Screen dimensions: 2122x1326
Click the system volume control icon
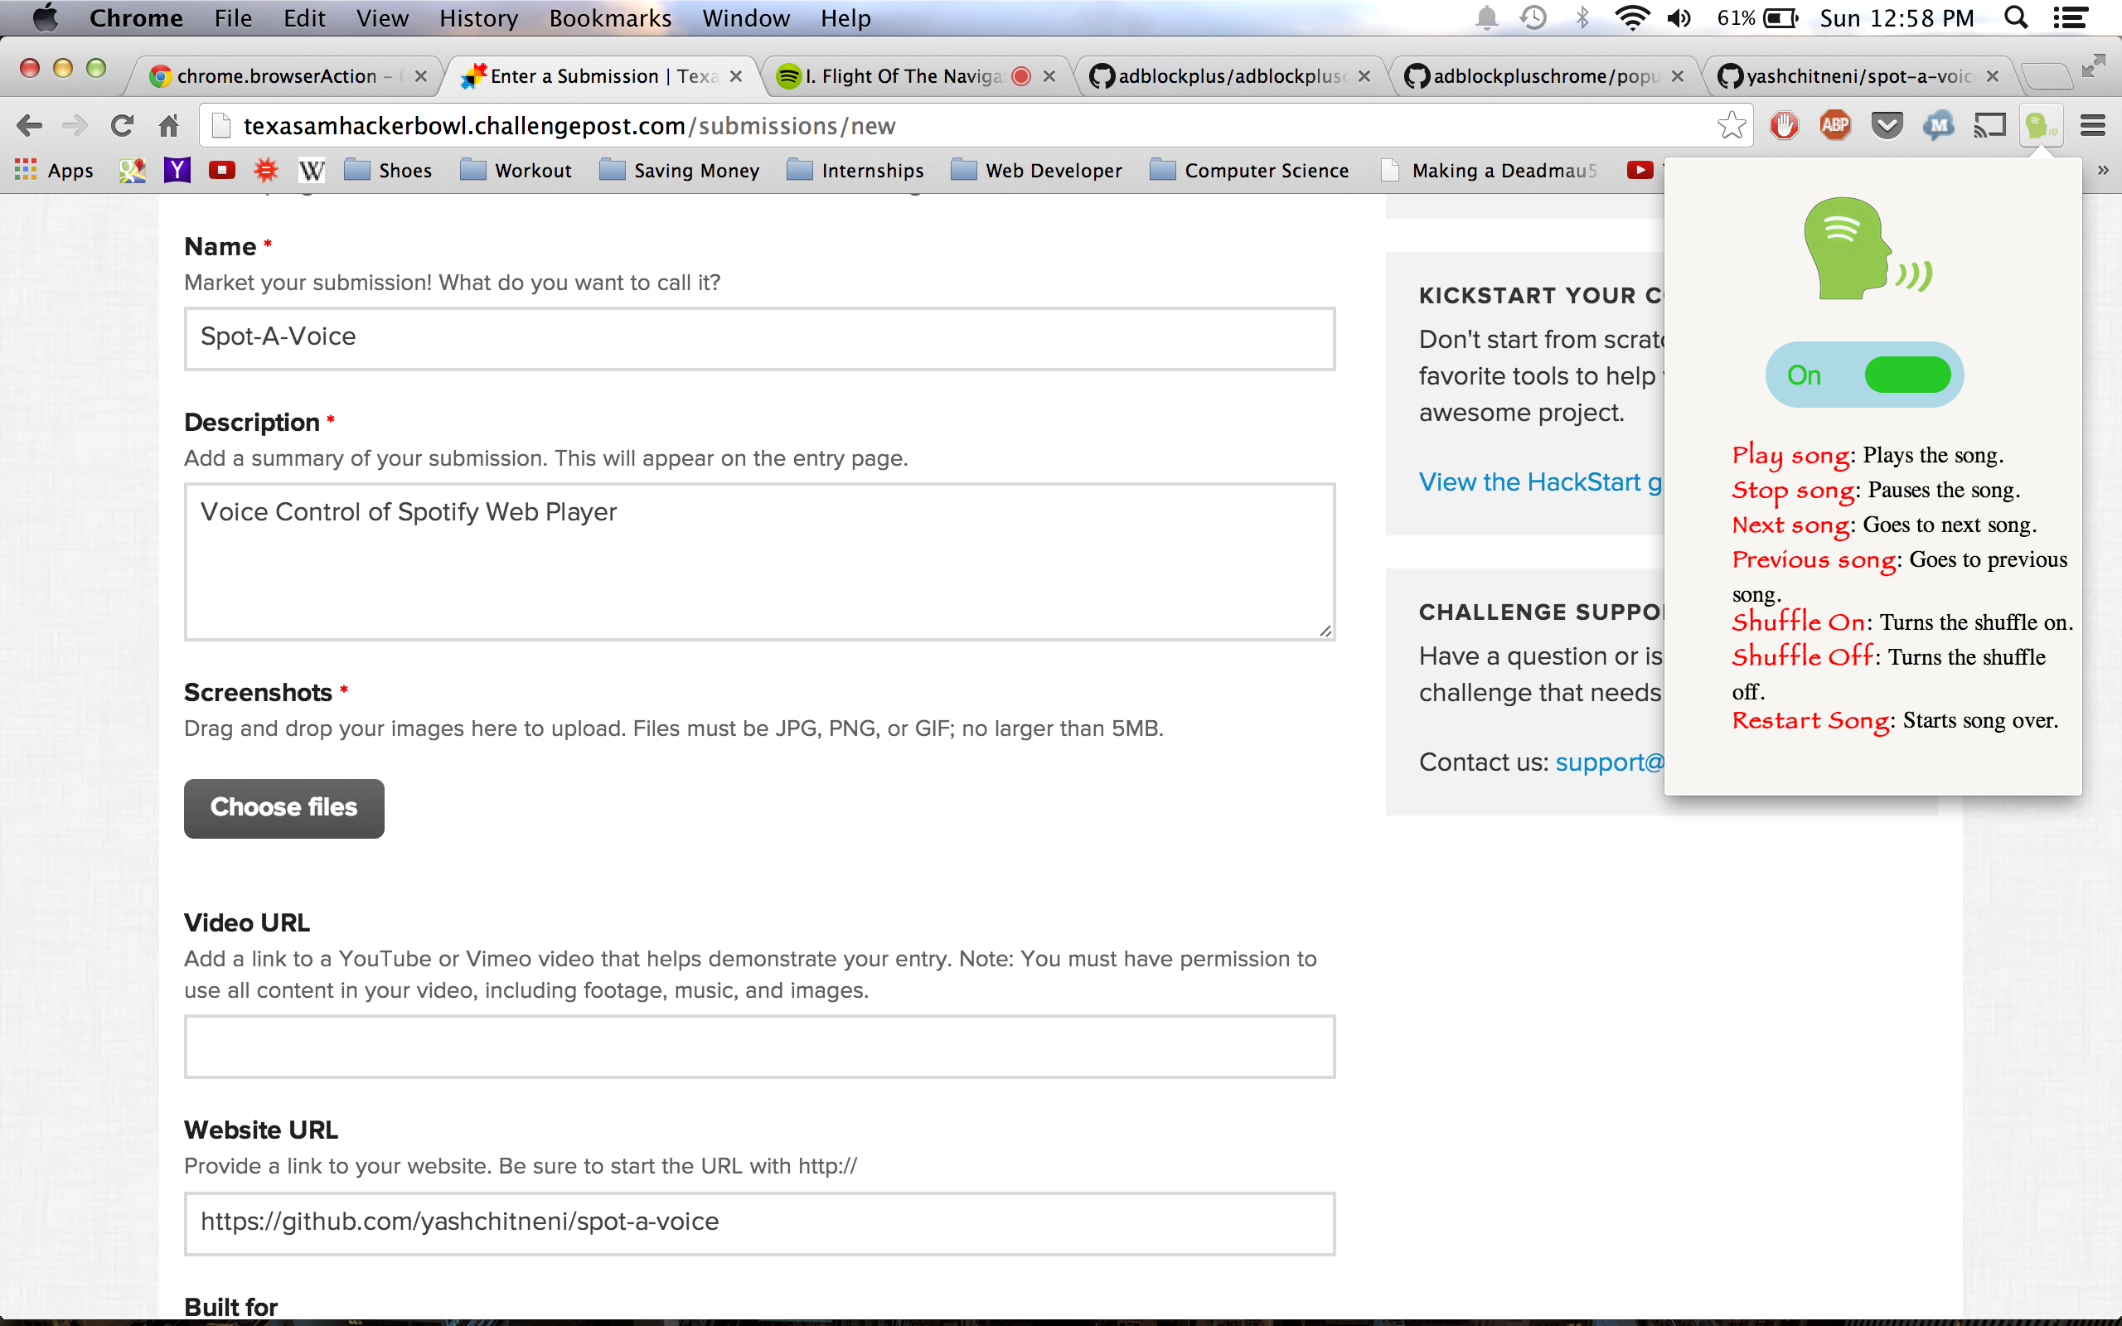pos(1679,18)
